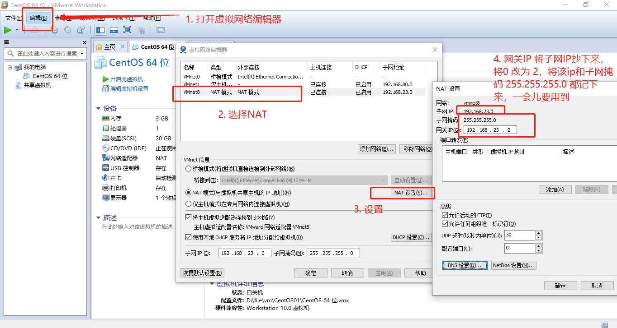Viewport: 617px width, 328px height.
Task: Click the take snapshot clock icon
Action: [54, 30]
